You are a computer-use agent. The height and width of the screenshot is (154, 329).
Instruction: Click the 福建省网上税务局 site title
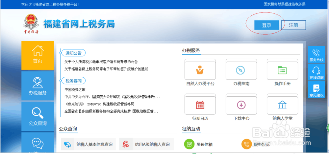(x=79, y=24)
